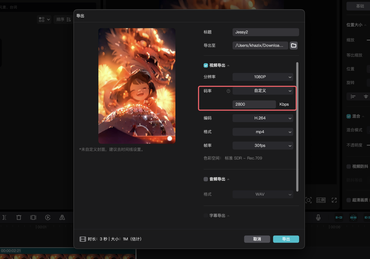Click the bitrate help question-mark icon

[x=228, y=91]
